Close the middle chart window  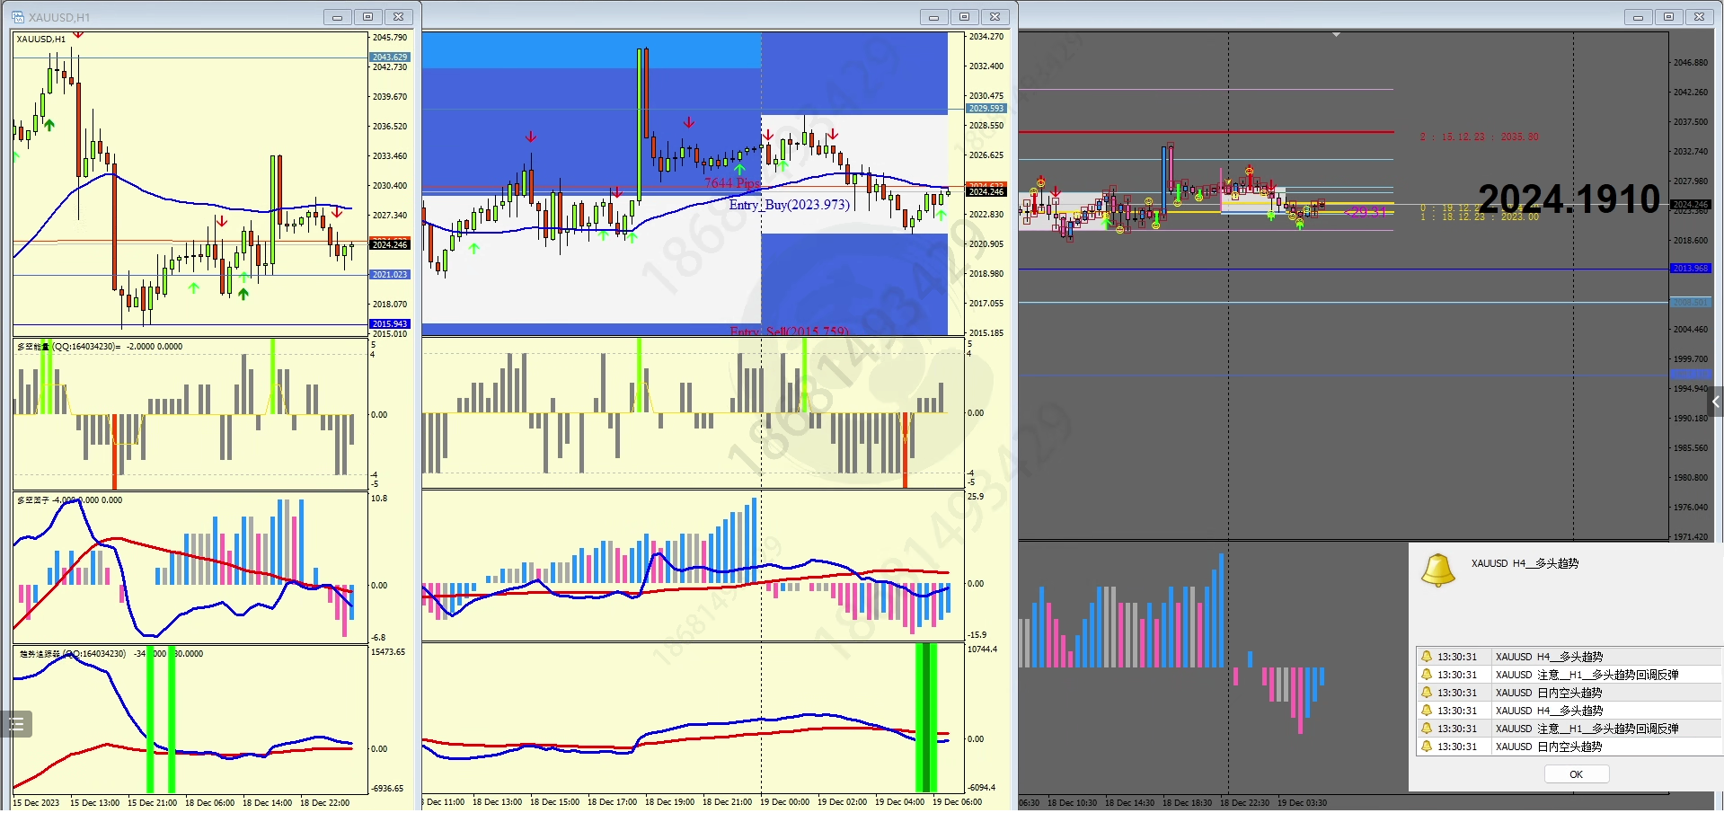(x=995, y=17)
